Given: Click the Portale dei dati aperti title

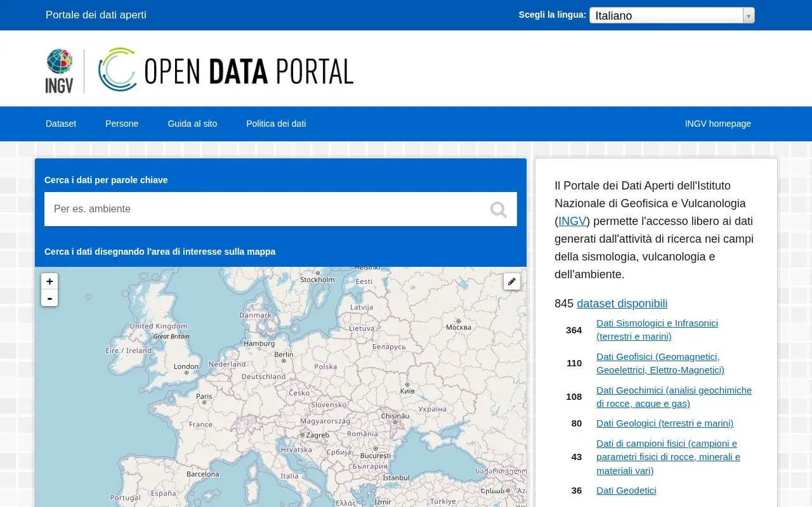Looking at the screenshot, I should [96, 15].
